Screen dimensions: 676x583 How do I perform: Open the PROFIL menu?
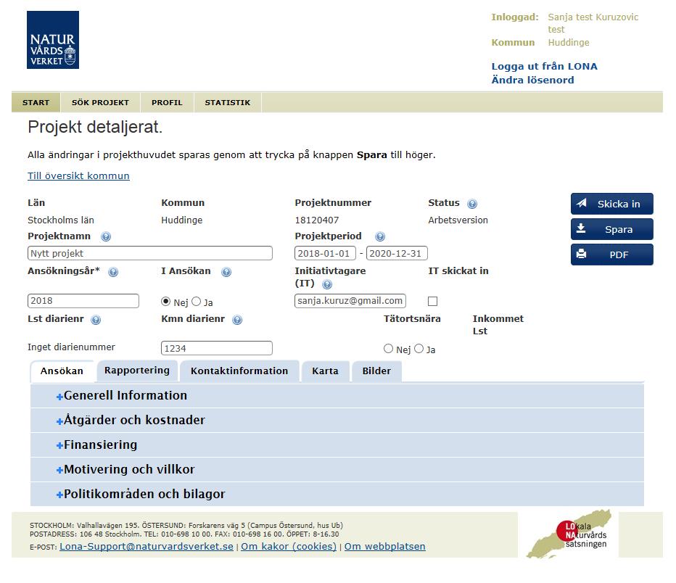coord(167,102)
